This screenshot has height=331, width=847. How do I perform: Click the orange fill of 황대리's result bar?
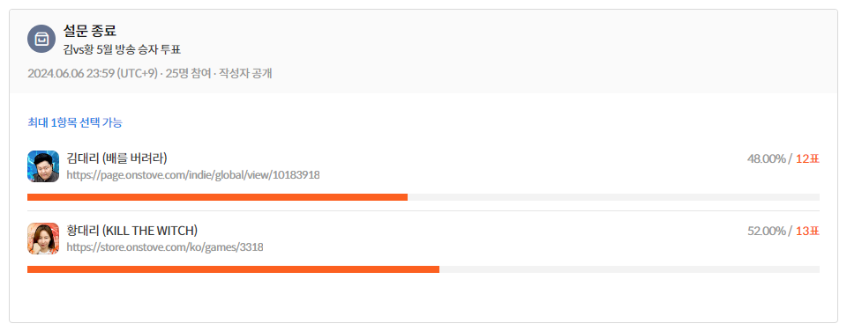[233, 269]
